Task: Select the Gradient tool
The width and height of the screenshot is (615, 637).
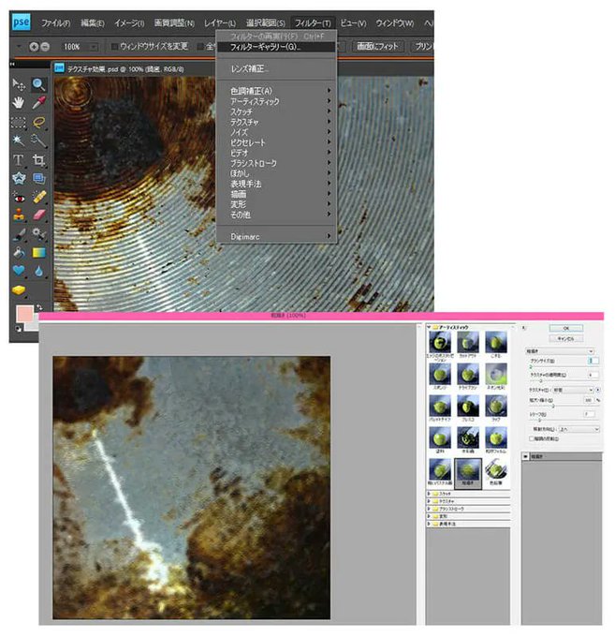Action: point(38,253)
